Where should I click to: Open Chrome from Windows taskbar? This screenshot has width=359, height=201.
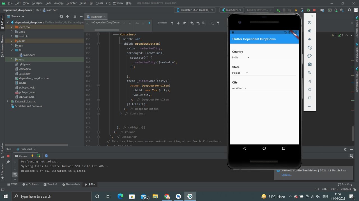point(167,197)
